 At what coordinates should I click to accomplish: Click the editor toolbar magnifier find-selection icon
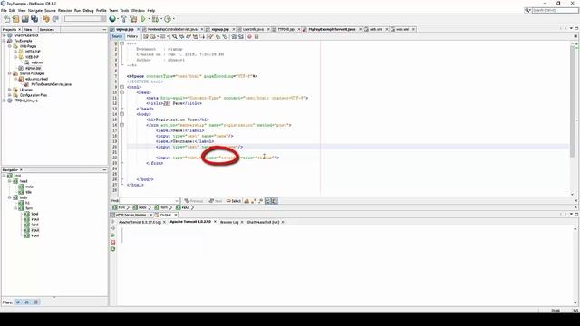[175, 36]
